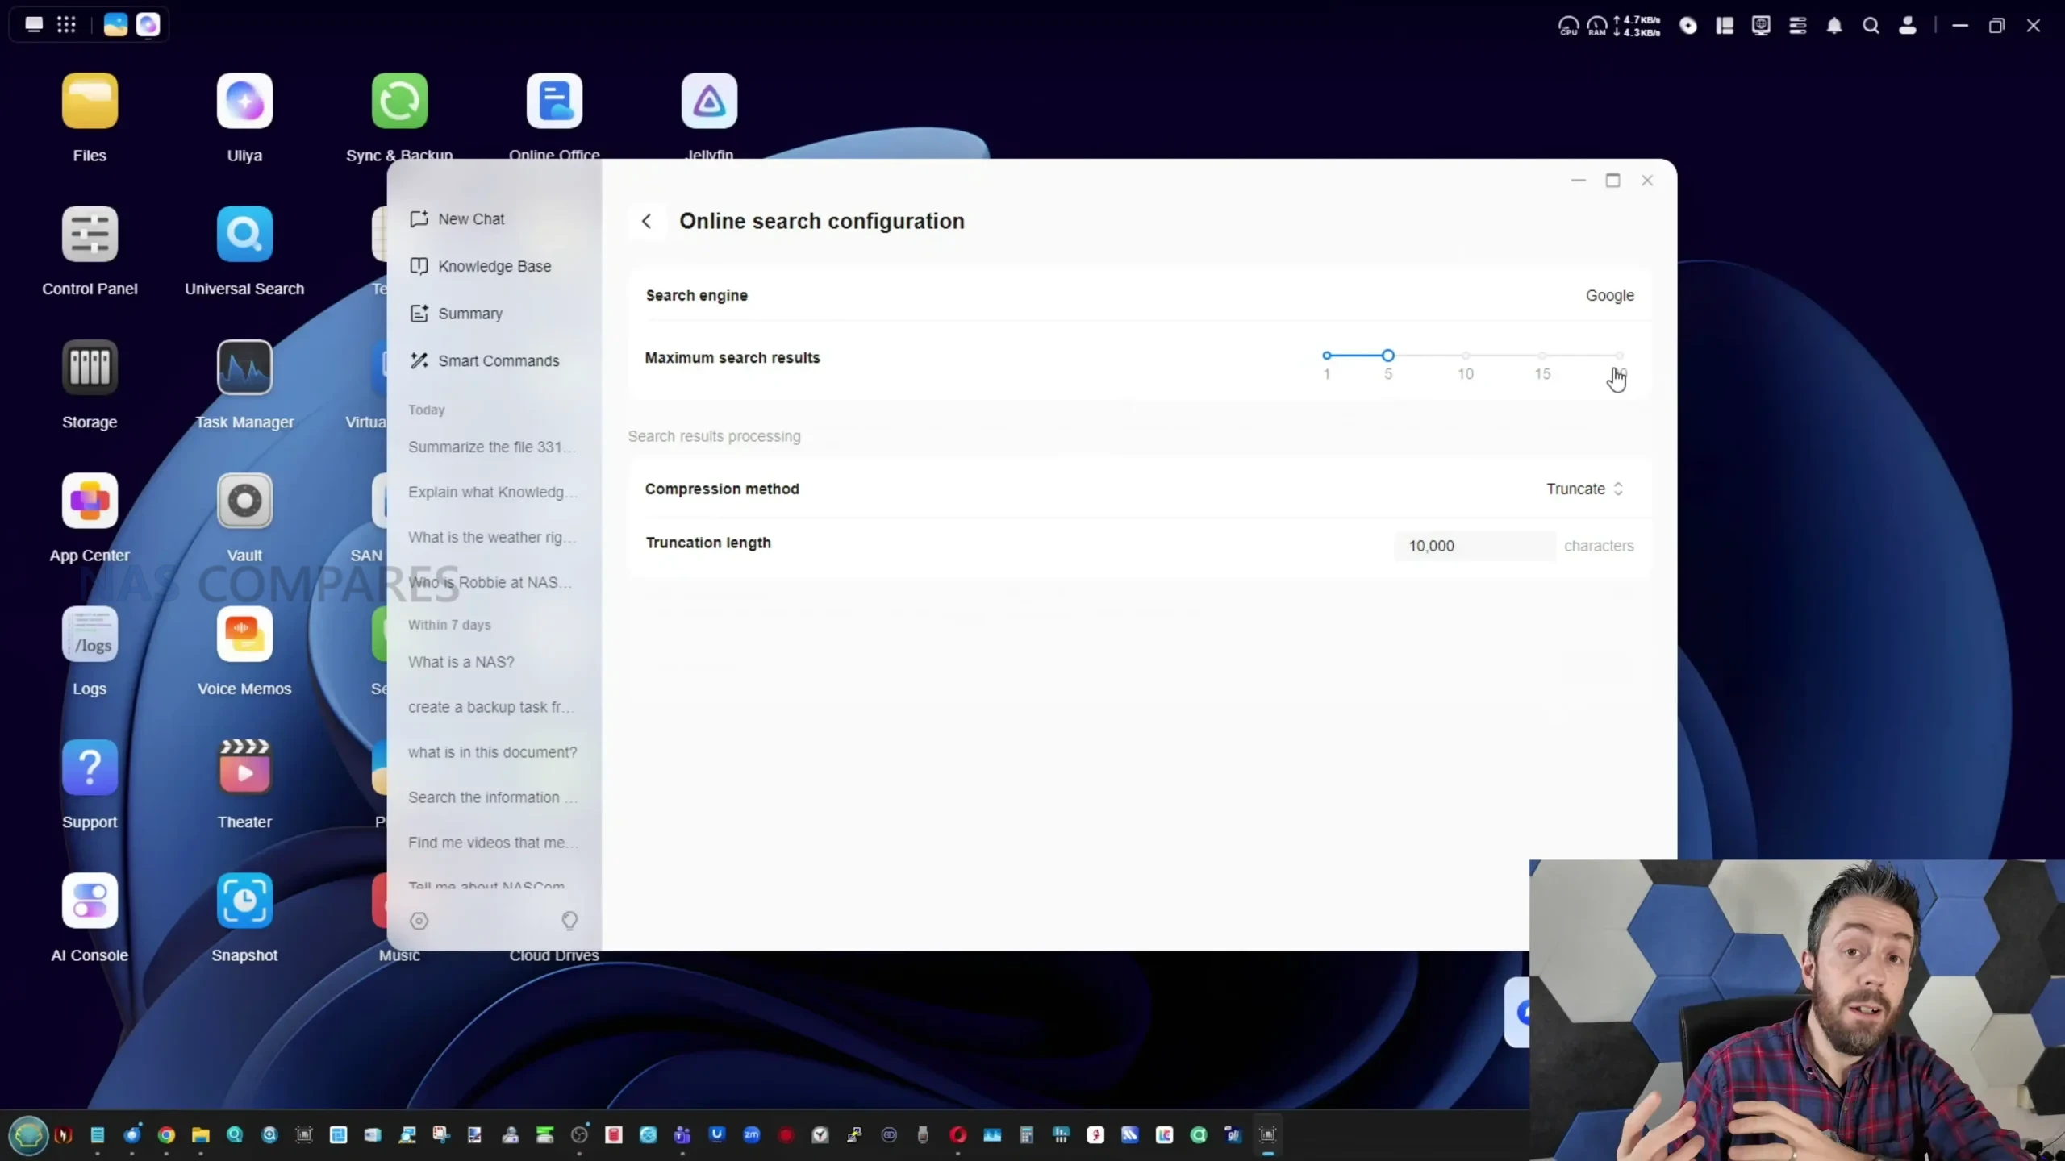This screenshot has width=2065, height=1161.
Task: Click the settings icon in sidebar bottom
Action: pos(419,921)
